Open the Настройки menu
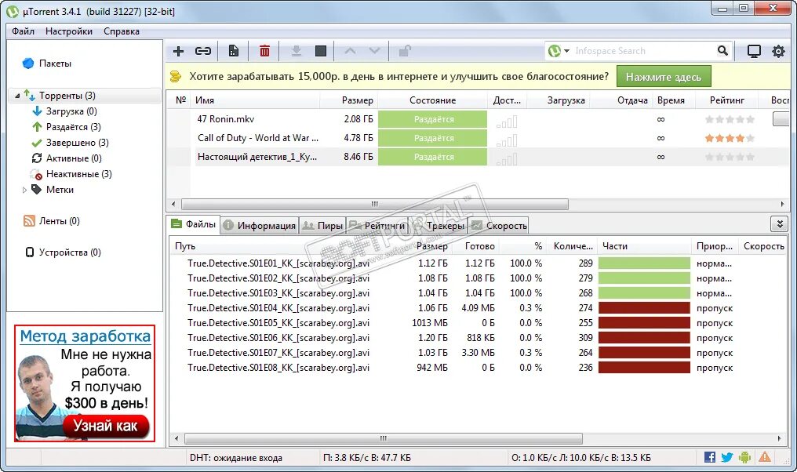 tap(68, 31)
